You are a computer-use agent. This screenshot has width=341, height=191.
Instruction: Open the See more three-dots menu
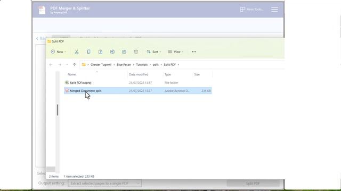pyautogui.click(x=194, y=52)
